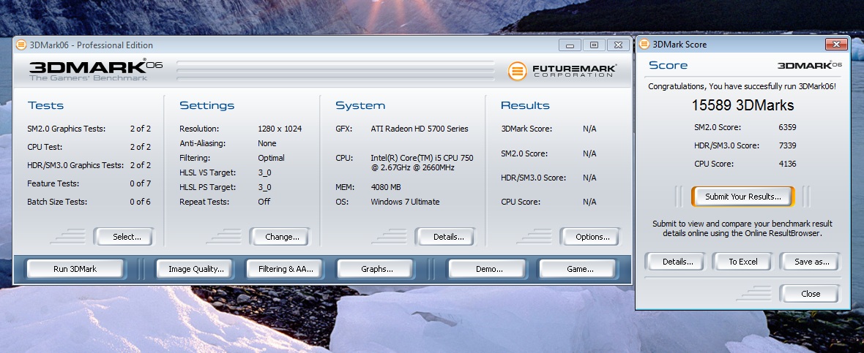Click the OS value Windows 7 Ultimate
864x353 pixels.
(405, 202)
